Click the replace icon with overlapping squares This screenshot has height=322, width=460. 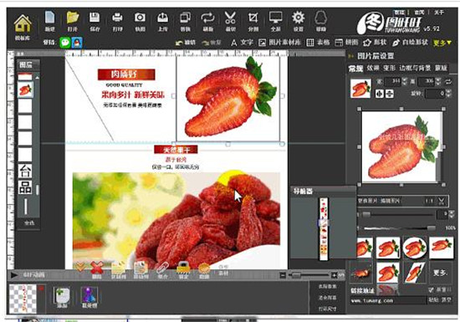click(x=185, y=21)
